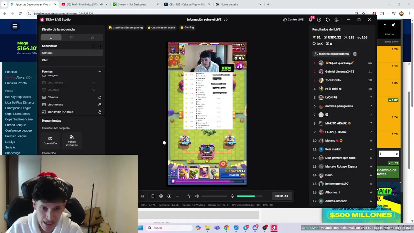414x233 pixels.
Task: Open the help question-mark icon
Action: point(319,20)
